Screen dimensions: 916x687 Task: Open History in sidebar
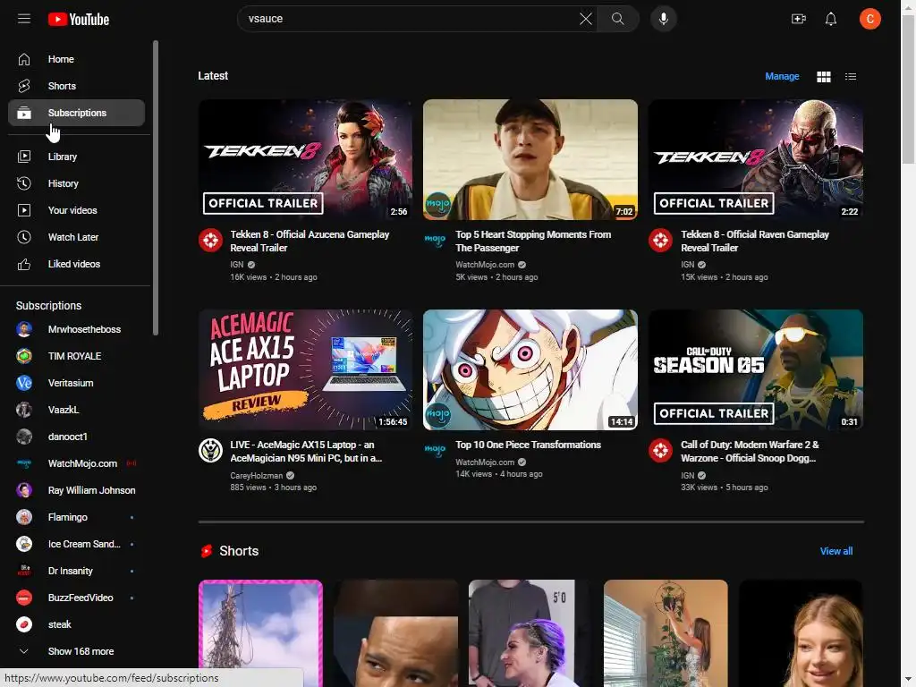(x=77, y=183)
